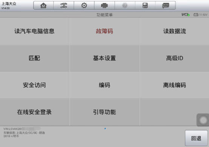Tap the floating round assistive button

tap(203, 120)
